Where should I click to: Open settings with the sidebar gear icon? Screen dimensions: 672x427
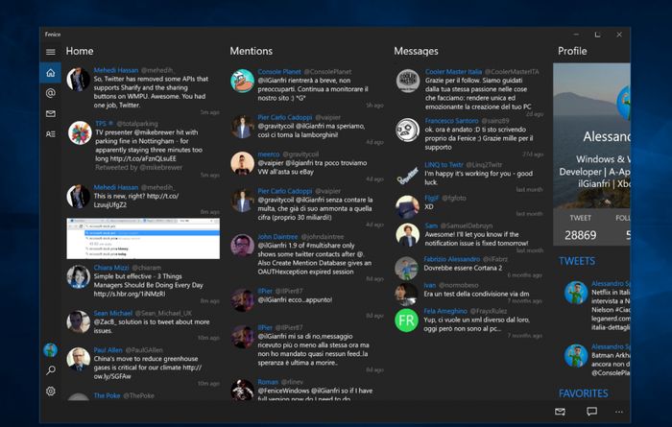tap(50, 391)
